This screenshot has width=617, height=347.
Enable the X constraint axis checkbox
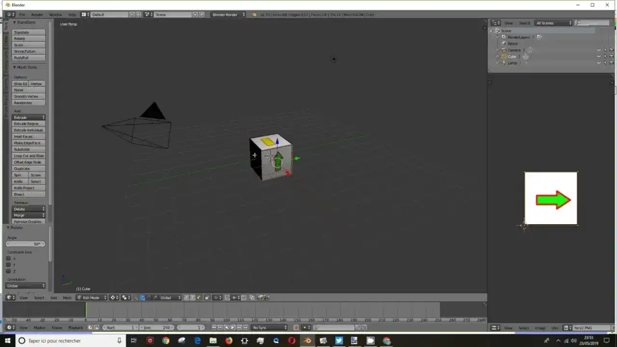(x=8, y=258)
